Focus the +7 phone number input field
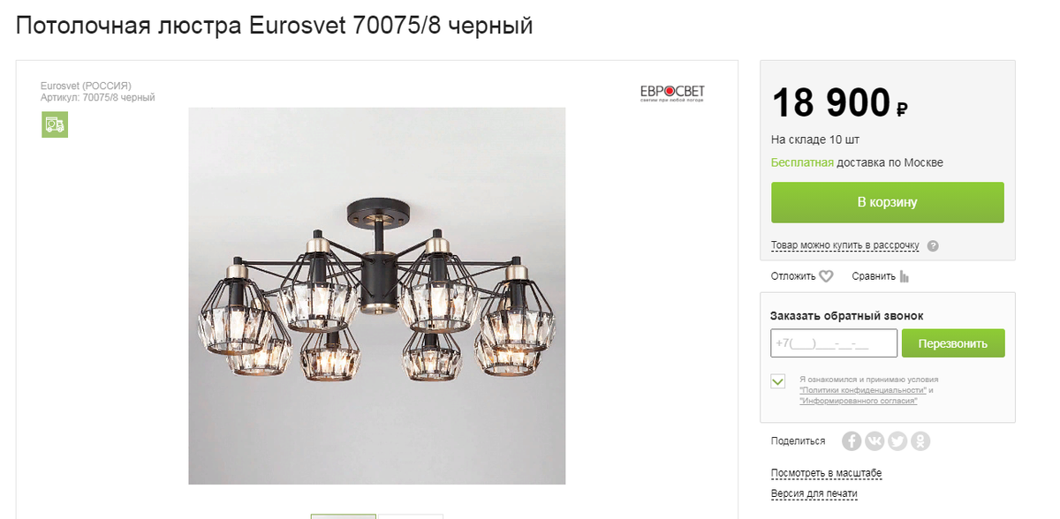 click(x=834, y=343)
